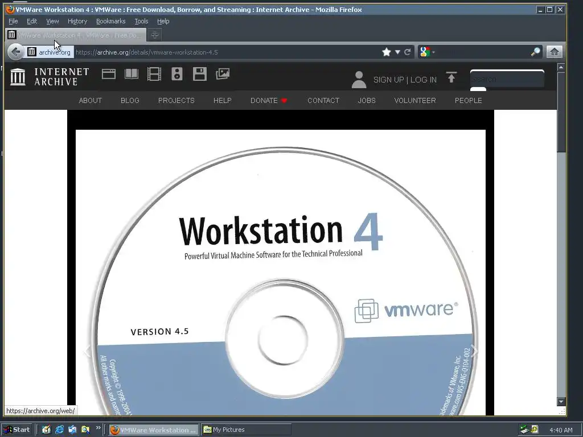Click the SIGN UP link
This screenshot has height=437, width=583.
click(x=388, y=80)
